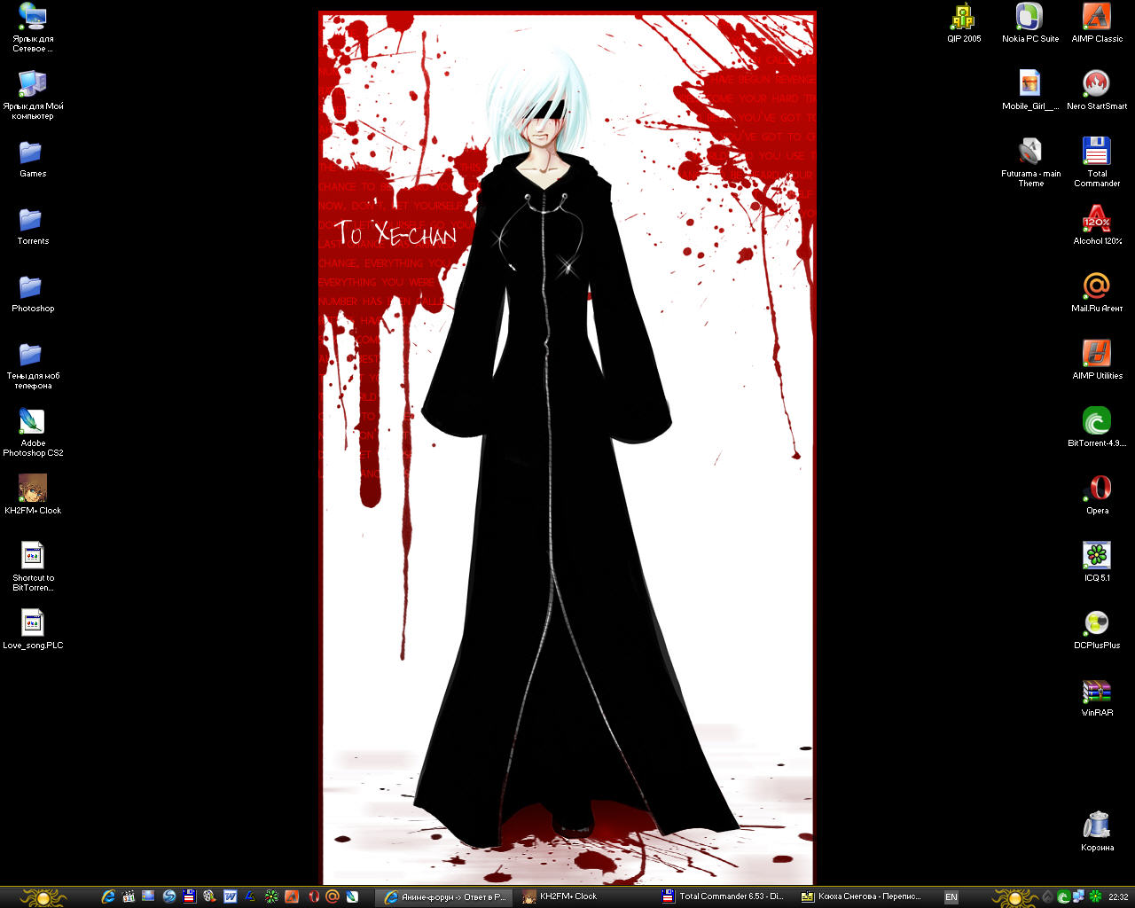Open AIMP Classic desktop shortcut
1135x908 pixels.
point(1097,22)
